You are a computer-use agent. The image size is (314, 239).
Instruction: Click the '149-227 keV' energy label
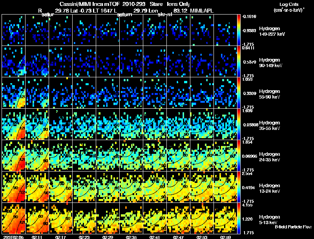click(272, 34)
